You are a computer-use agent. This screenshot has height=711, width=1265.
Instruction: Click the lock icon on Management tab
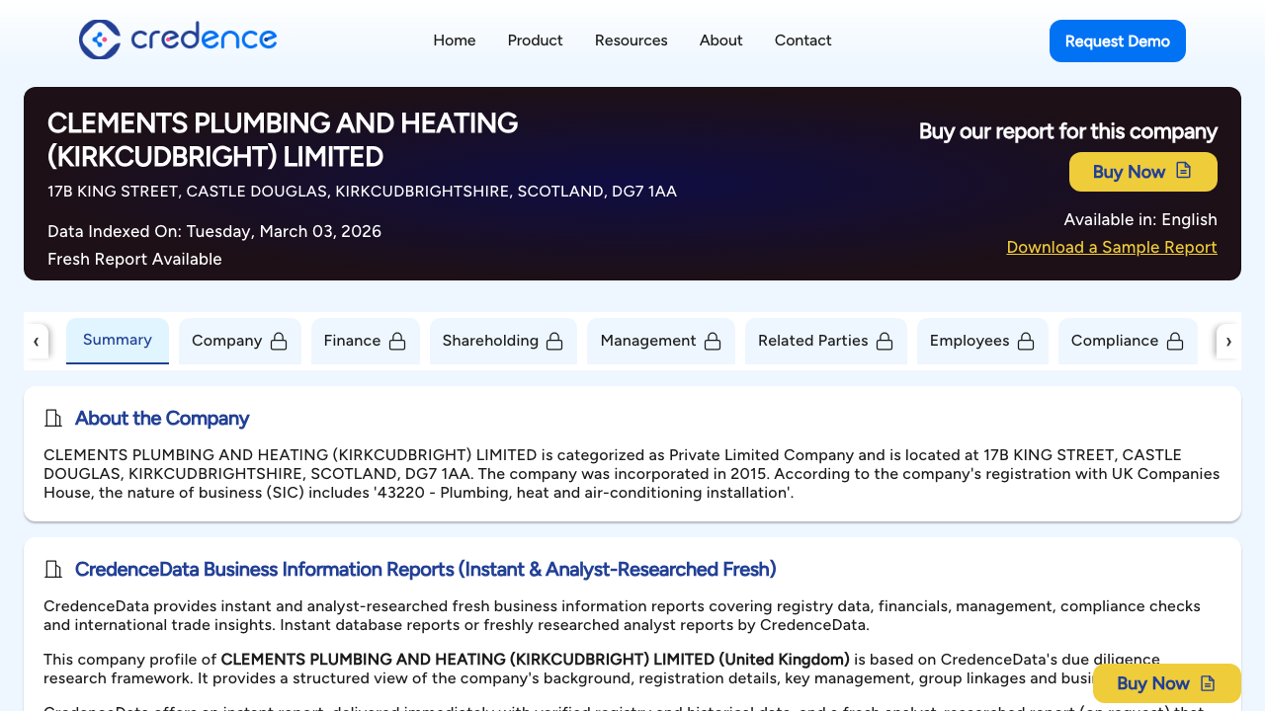[713, 341]
